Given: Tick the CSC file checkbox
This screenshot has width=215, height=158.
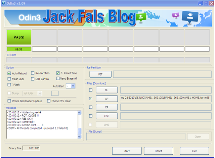Looking at the screenshot, I should click(x=91, y=116).
